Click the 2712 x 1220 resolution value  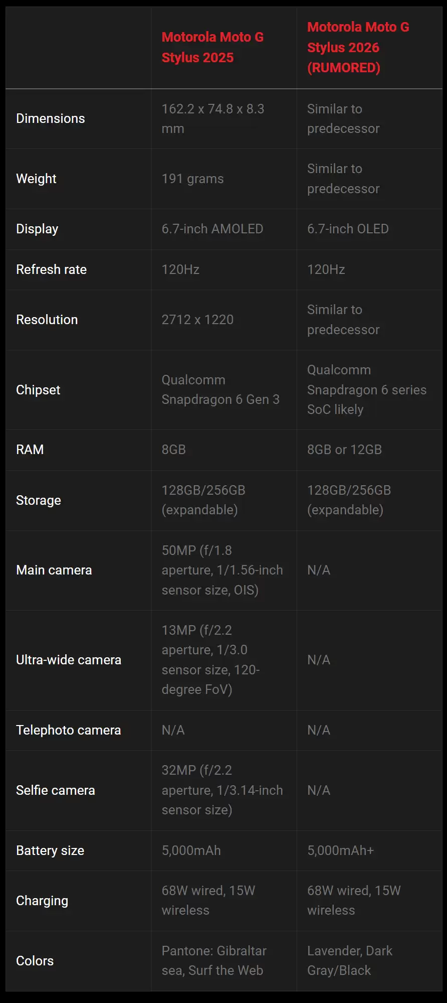coord(197,320)
